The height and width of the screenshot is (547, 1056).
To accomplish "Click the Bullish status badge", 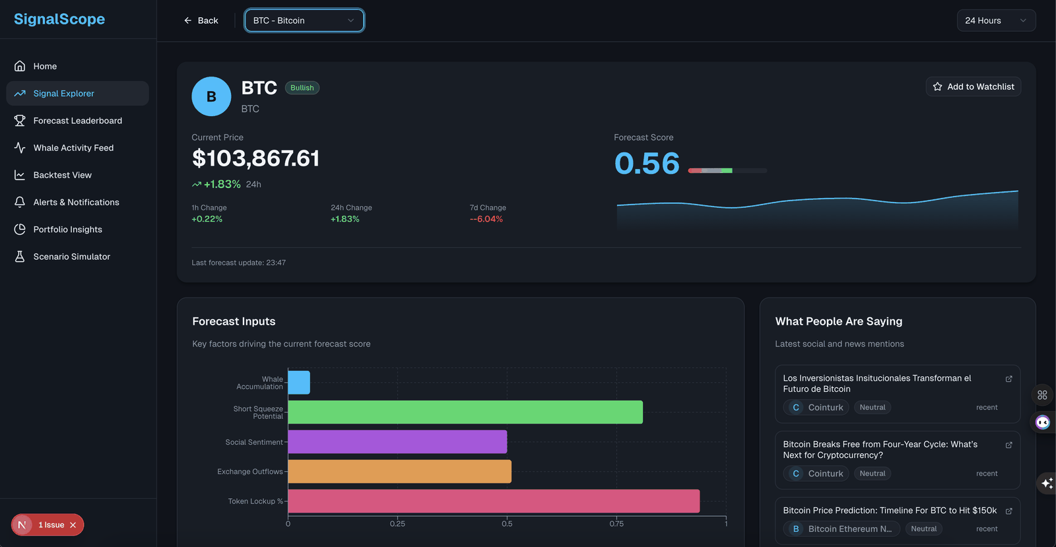I will 302,88.
